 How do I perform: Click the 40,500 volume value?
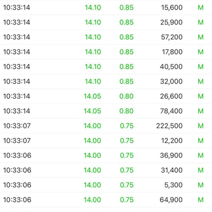tap(171, 67)
